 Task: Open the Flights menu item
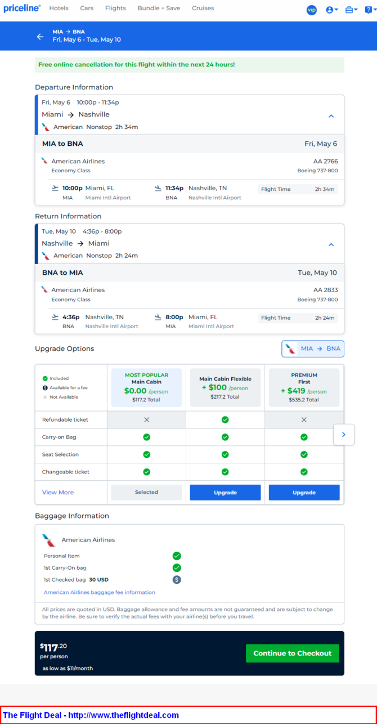[x=115, y=8]
